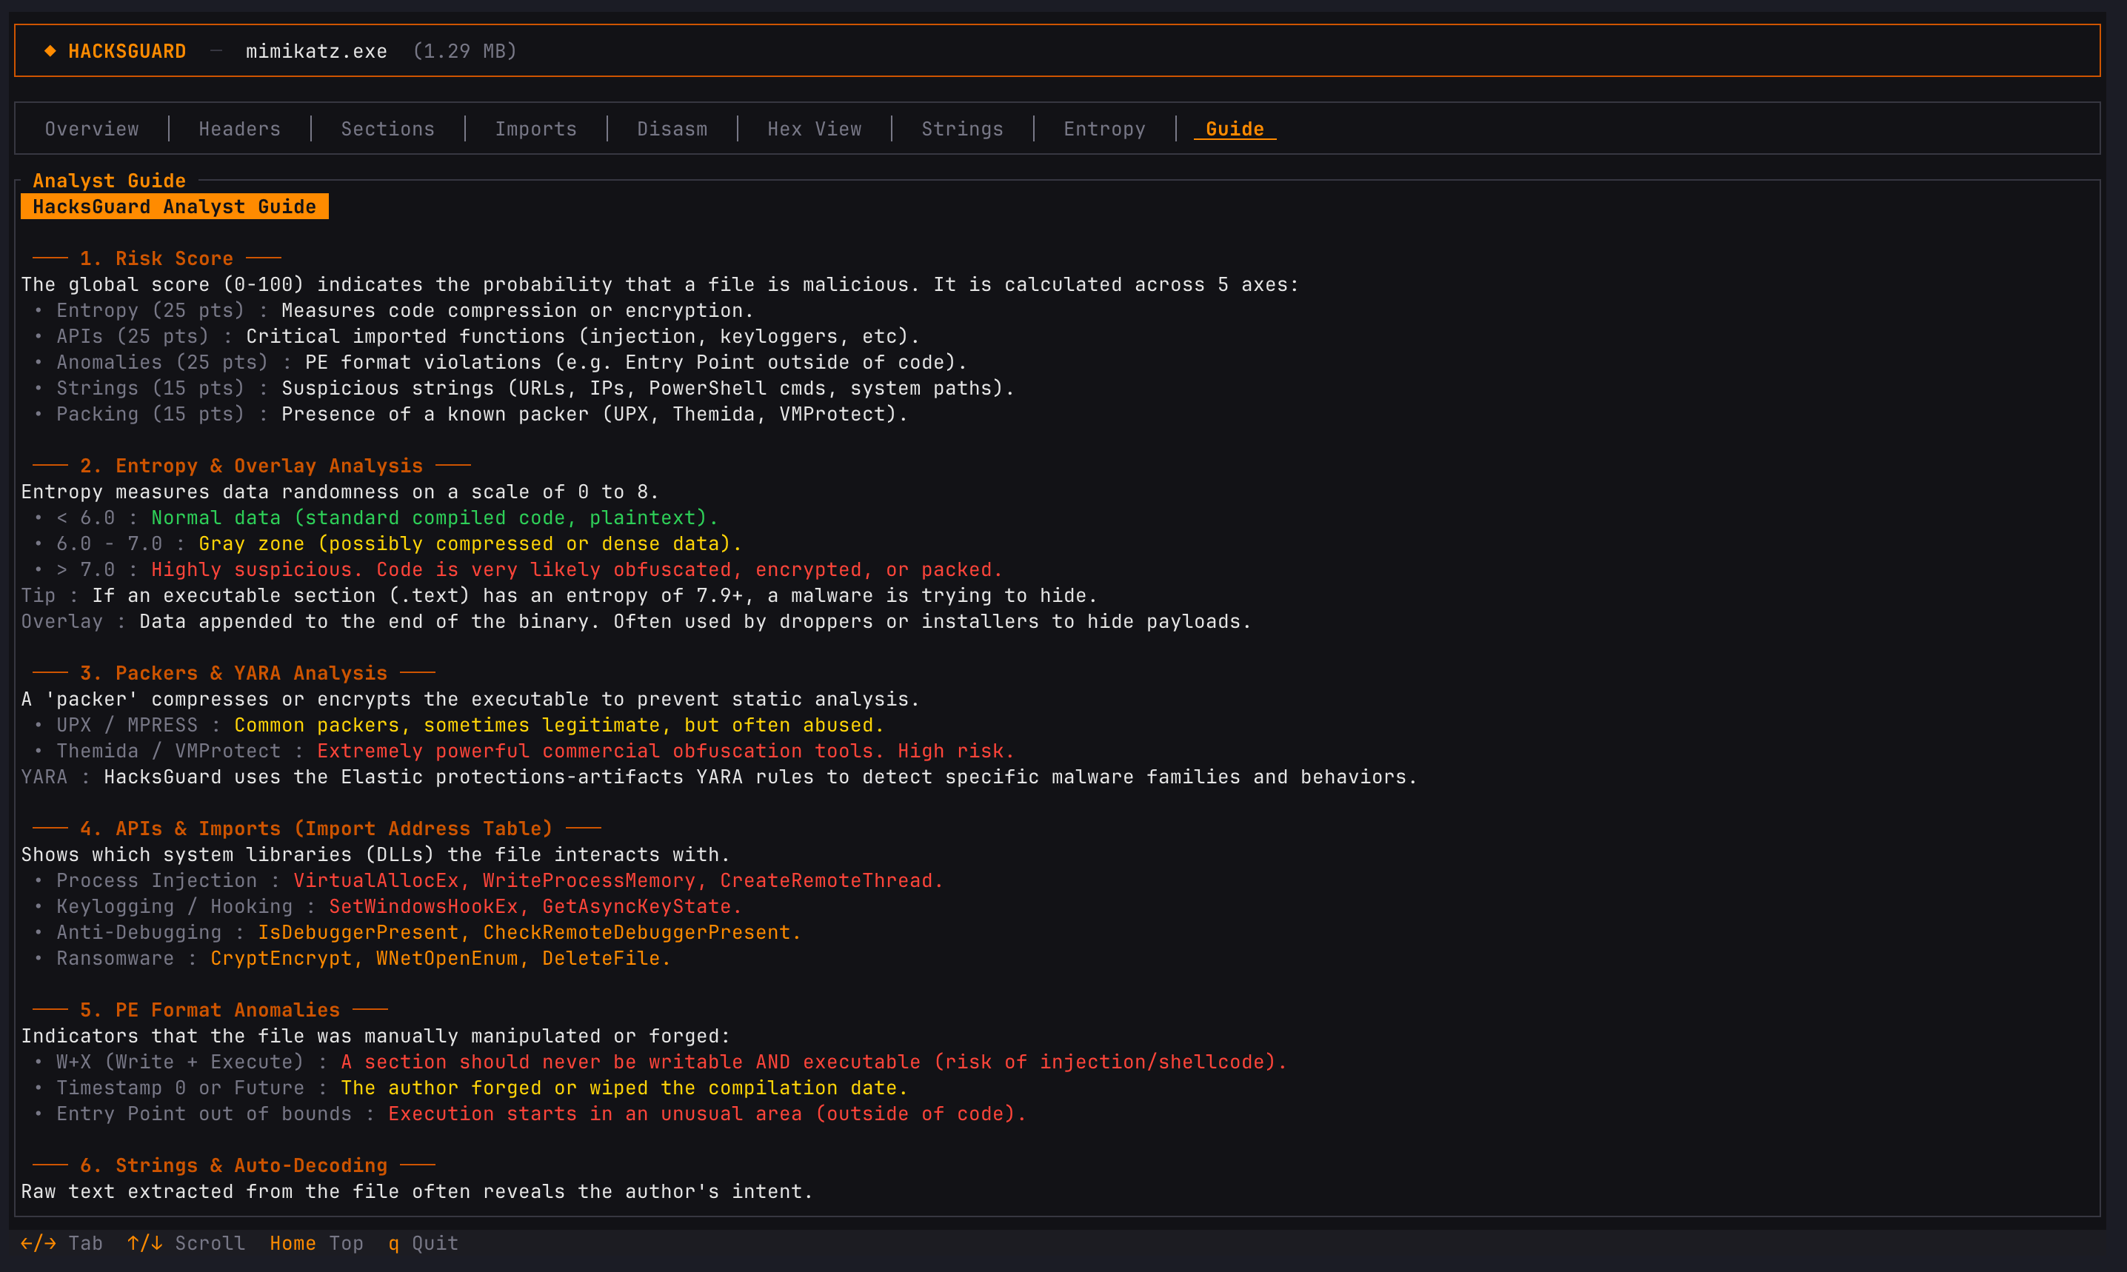Select the 'Entropy (25 pts)' bullet
Viewport: 2127px width, 1272px height.
coord(393,310)
